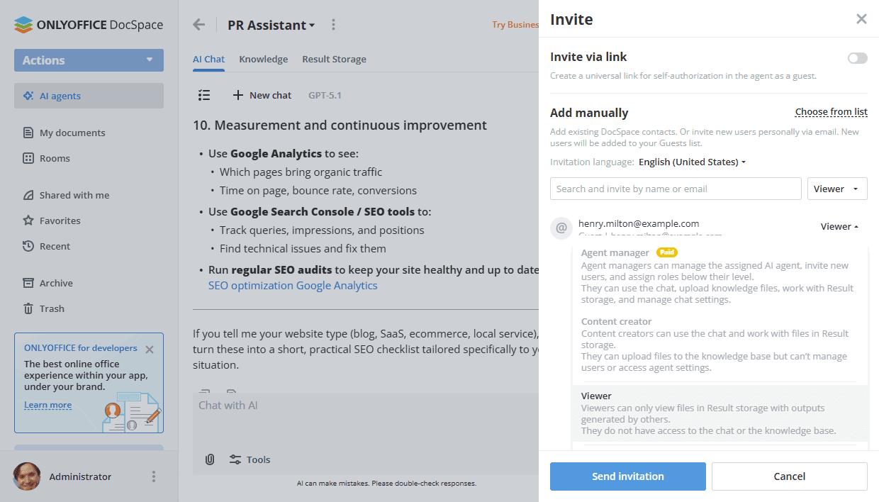
Task: Open the Result Storage tab
Action: point(334,59)
